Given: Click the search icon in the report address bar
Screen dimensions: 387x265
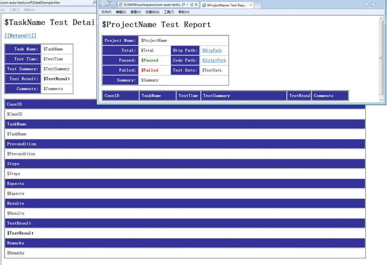Looking at the screenshot, I should coord(183,5).
